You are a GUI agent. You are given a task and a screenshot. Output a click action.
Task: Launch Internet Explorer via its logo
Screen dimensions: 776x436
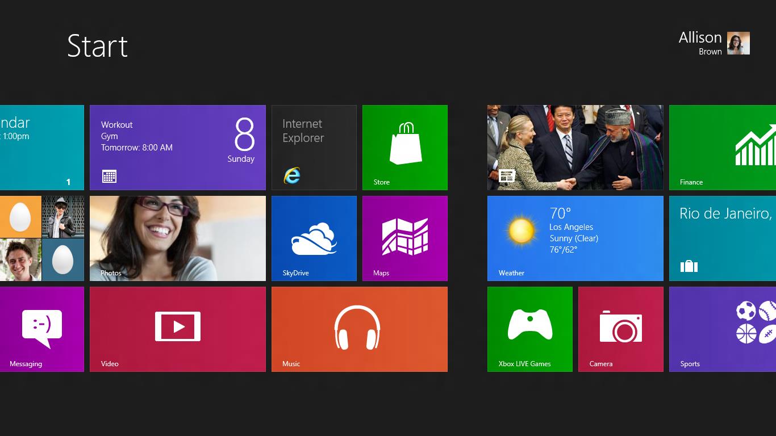click(x=292, y=175)
